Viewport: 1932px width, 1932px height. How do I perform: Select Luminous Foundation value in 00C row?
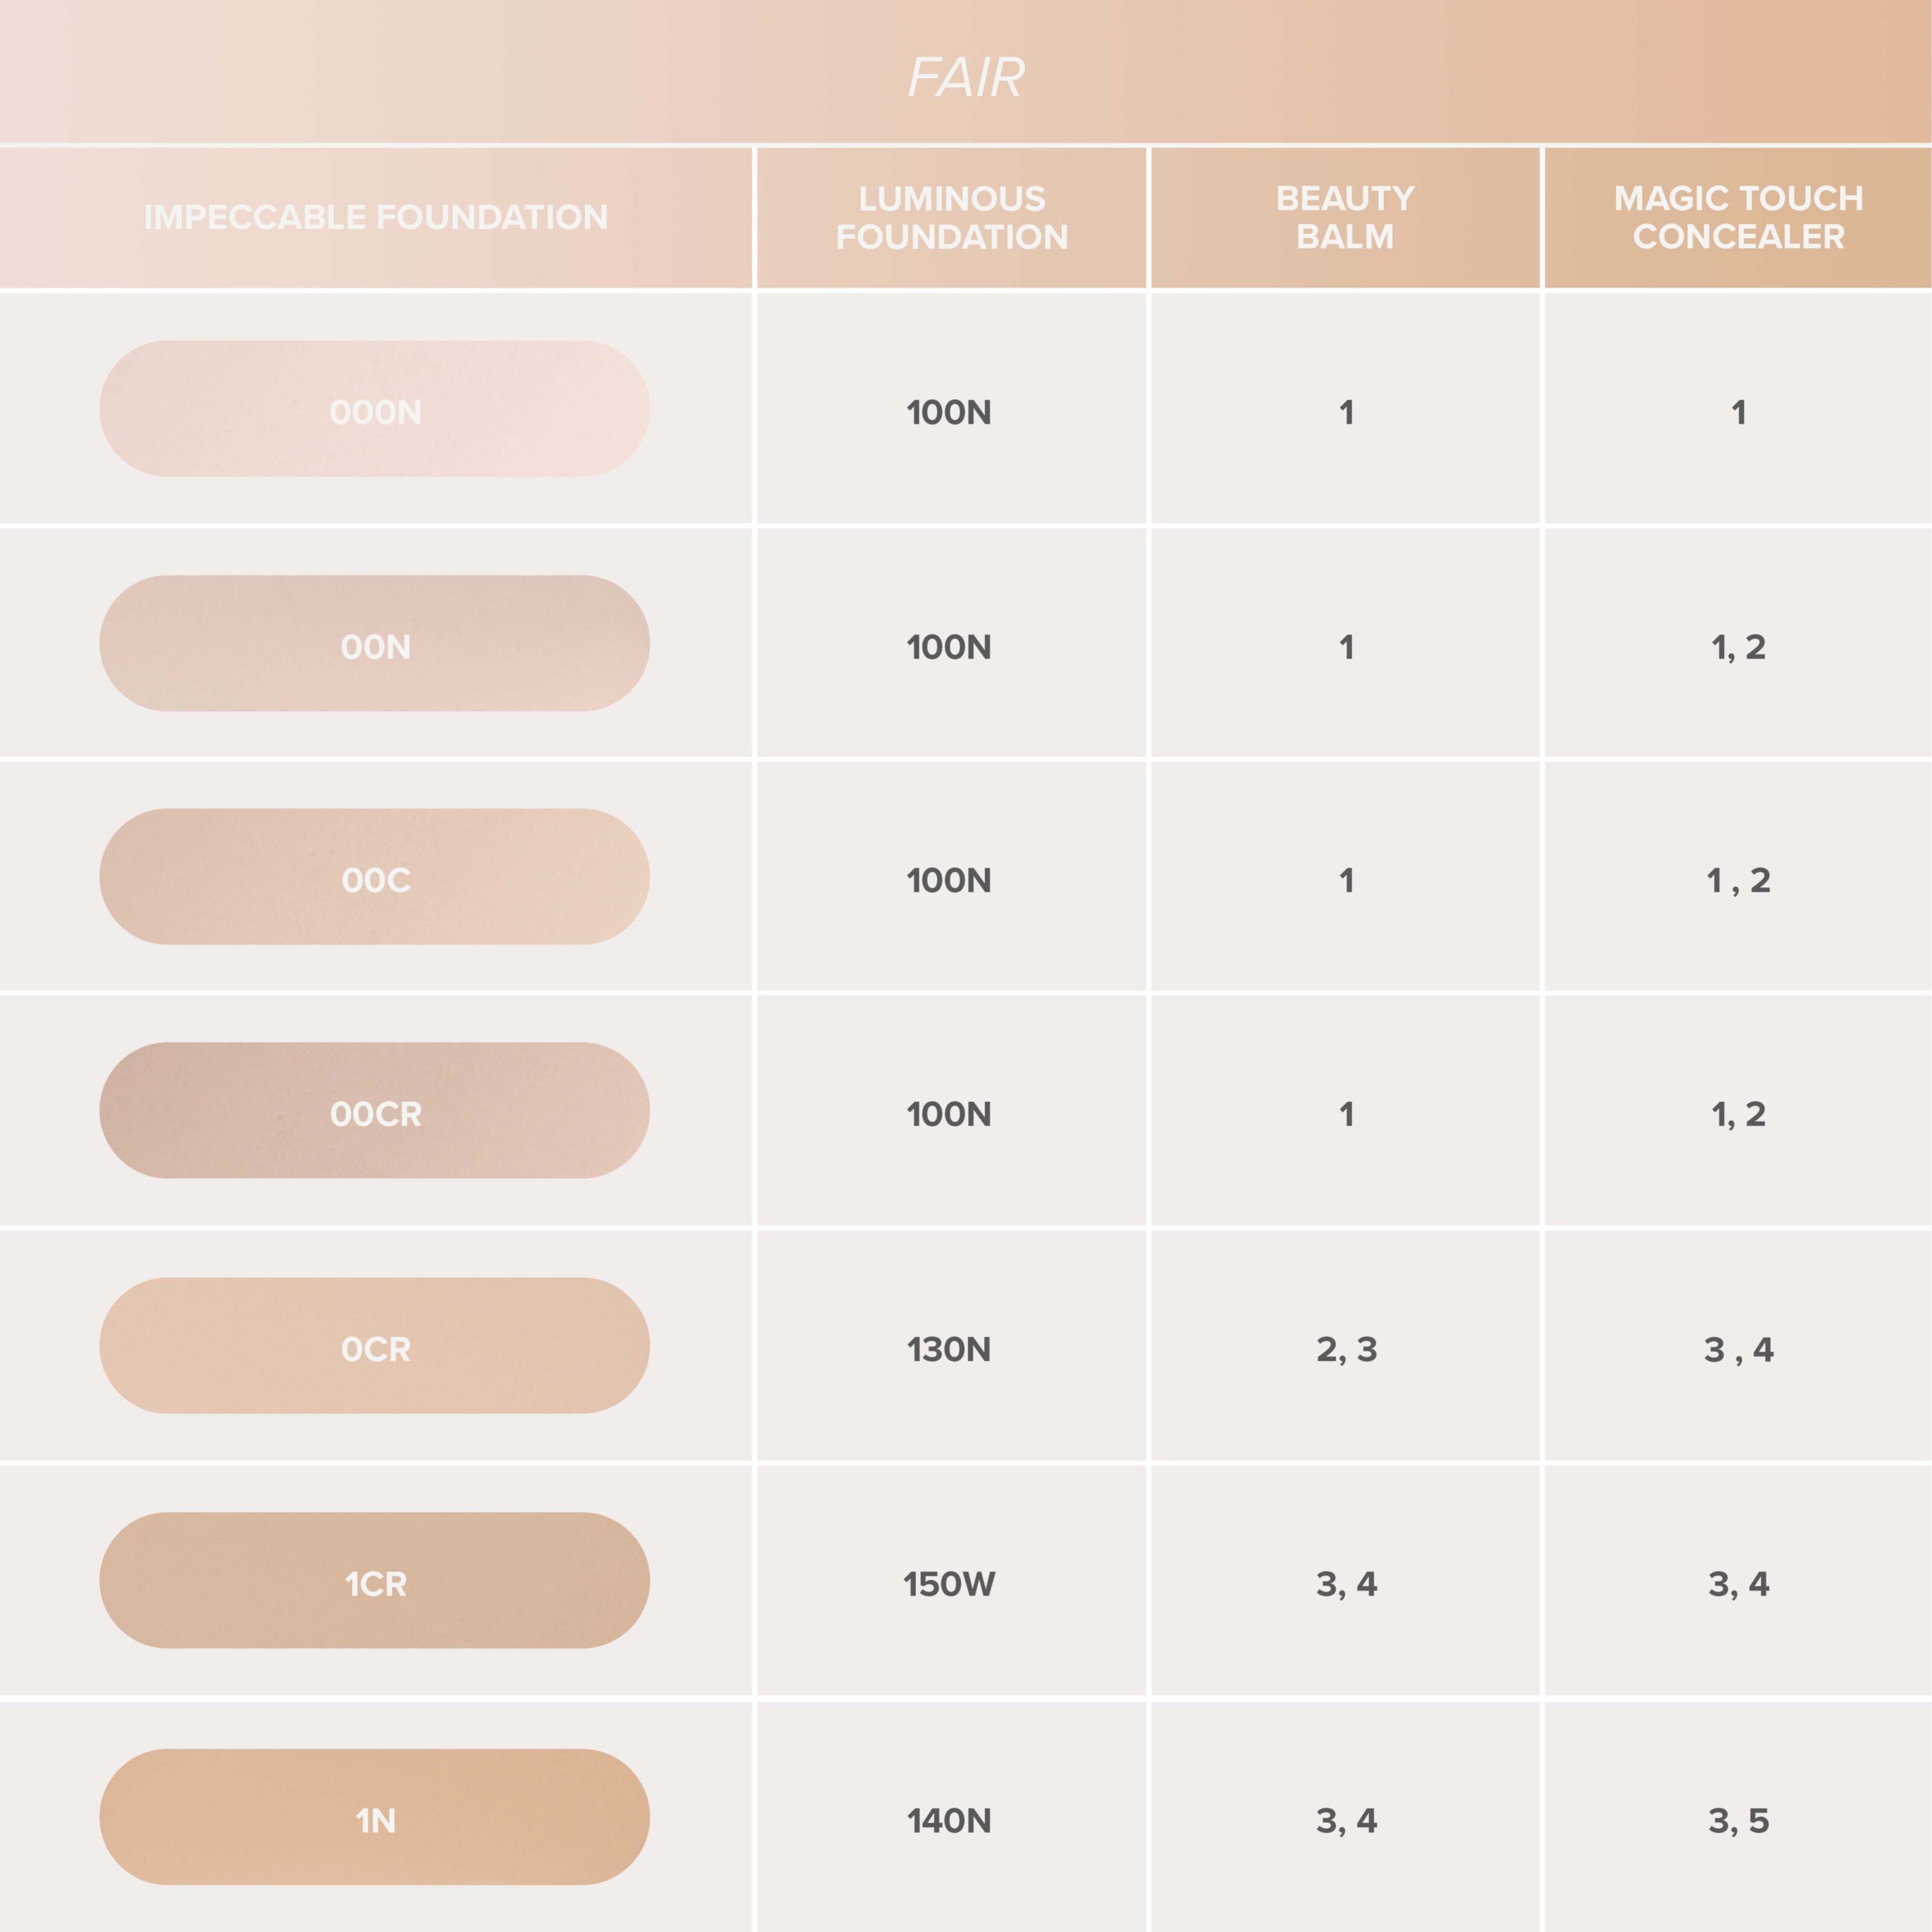point(949,880)
